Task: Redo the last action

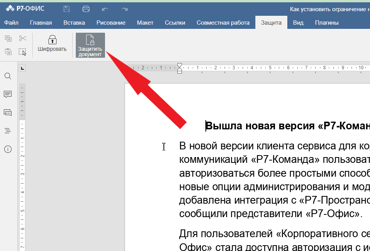Action: (x=124, y=9)
